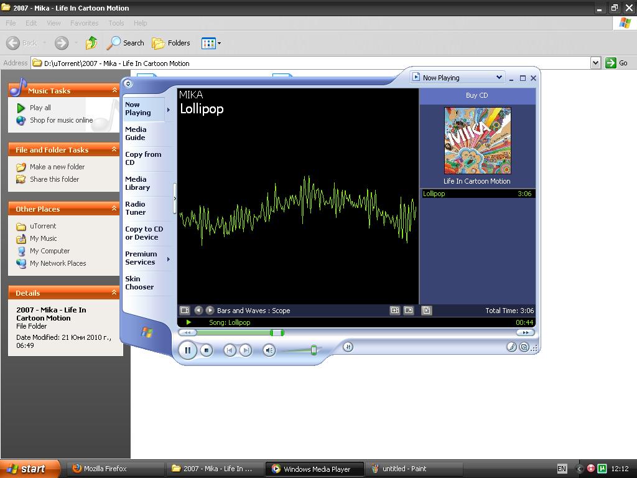The width and height of the screenshot is (637, 478).
Task: Open the Media Library tab
Action: coord(144,183)
